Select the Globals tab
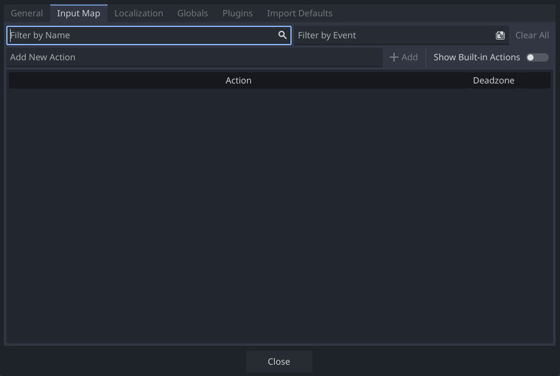Screen dimensions: 560x376 click(x=192, y=13)
